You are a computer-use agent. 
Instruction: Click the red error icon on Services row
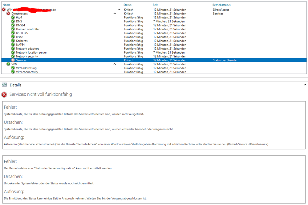(13, 60)
